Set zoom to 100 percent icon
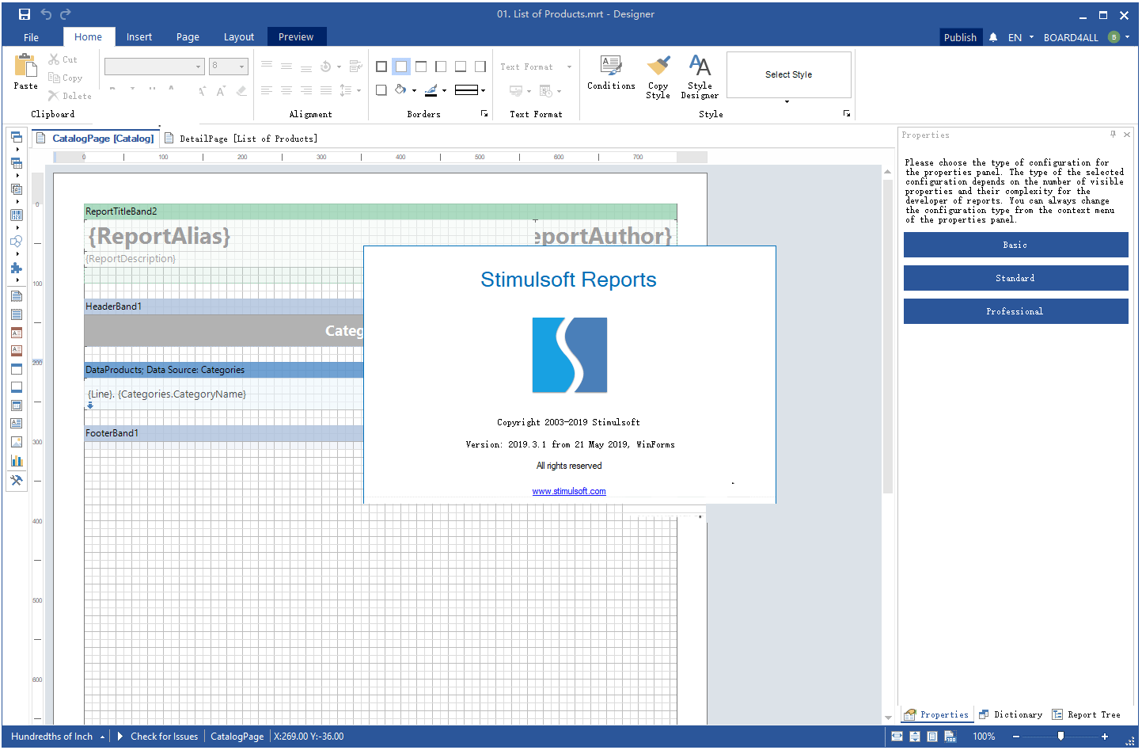This screenshot has width=1142, height=750. pyautogui.click(x=950, y=737)
